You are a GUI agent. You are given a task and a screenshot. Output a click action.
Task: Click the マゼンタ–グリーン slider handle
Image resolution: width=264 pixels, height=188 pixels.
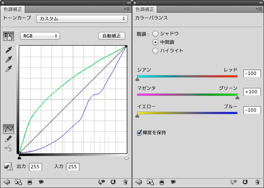tap(237, 98)
